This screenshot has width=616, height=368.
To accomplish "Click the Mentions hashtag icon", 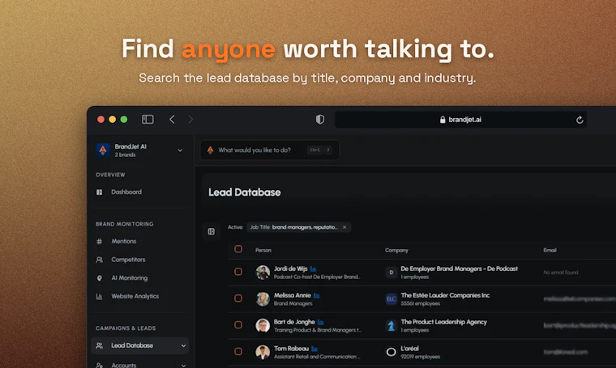I will pos(100,241).
